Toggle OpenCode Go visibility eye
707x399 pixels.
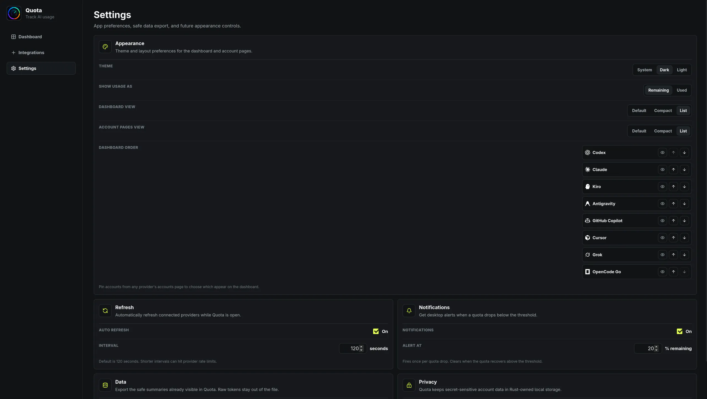point(662,272)
